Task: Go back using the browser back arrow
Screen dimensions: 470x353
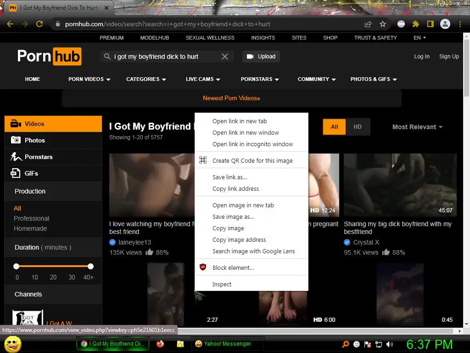Action: 10,24
